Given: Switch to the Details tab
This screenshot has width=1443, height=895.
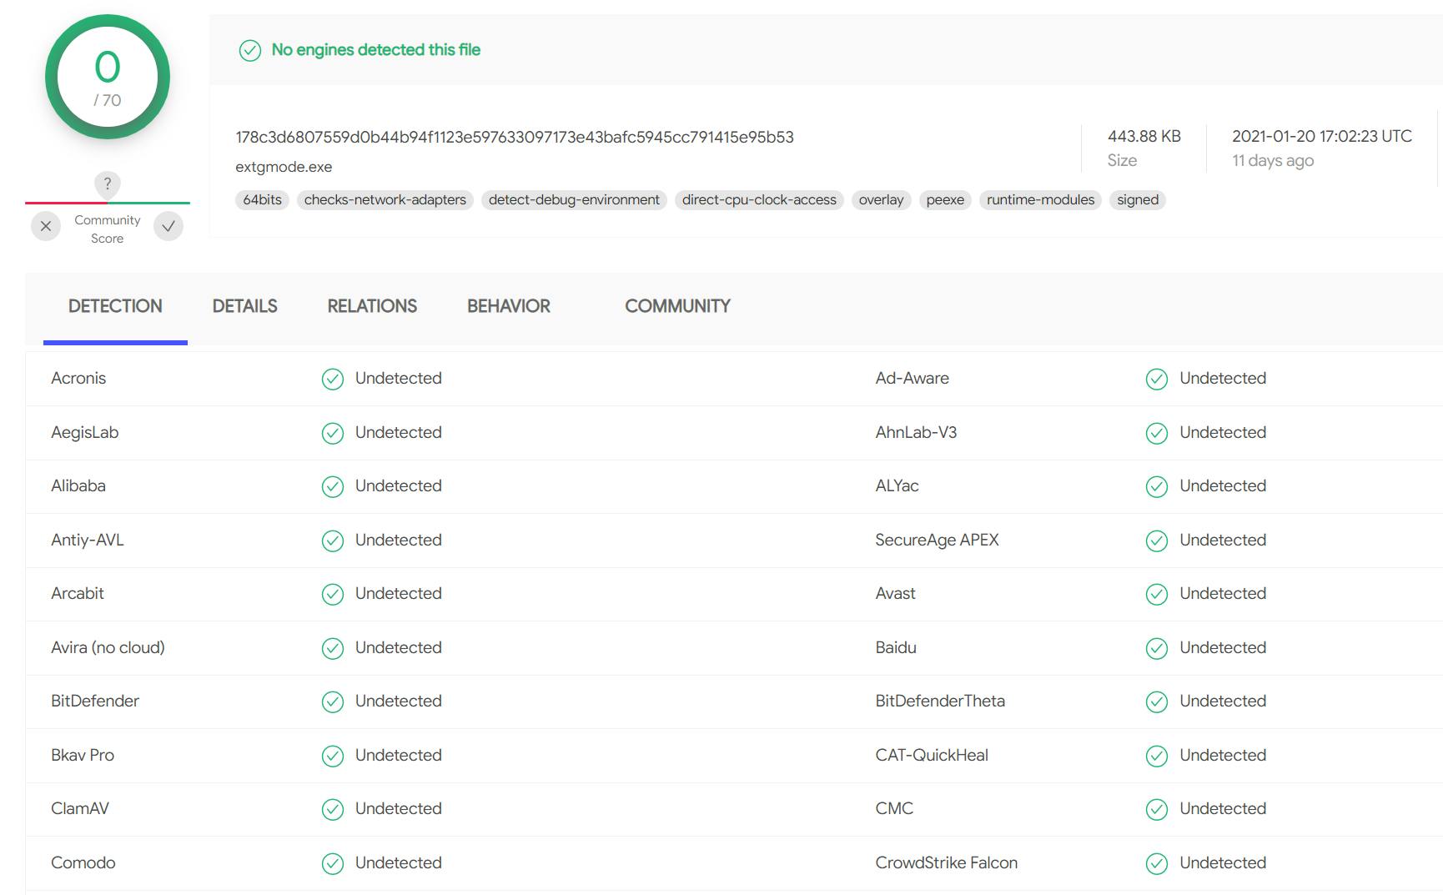Looking at the screenshot, I should pos(244,306).
